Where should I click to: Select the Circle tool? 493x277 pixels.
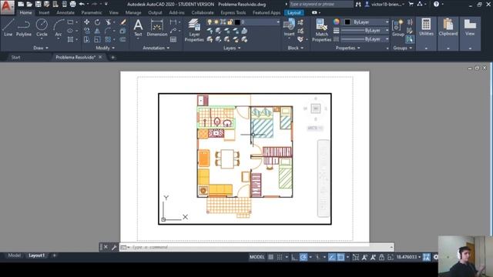(42, 28)
